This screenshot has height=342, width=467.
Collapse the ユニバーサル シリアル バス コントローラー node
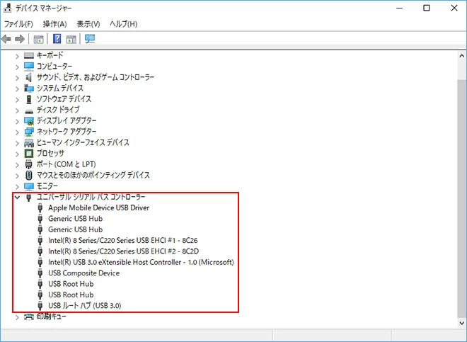click(x=17, y=197)
